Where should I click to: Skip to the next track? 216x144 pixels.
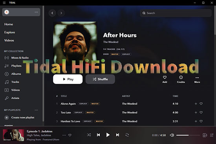(117, 135)
